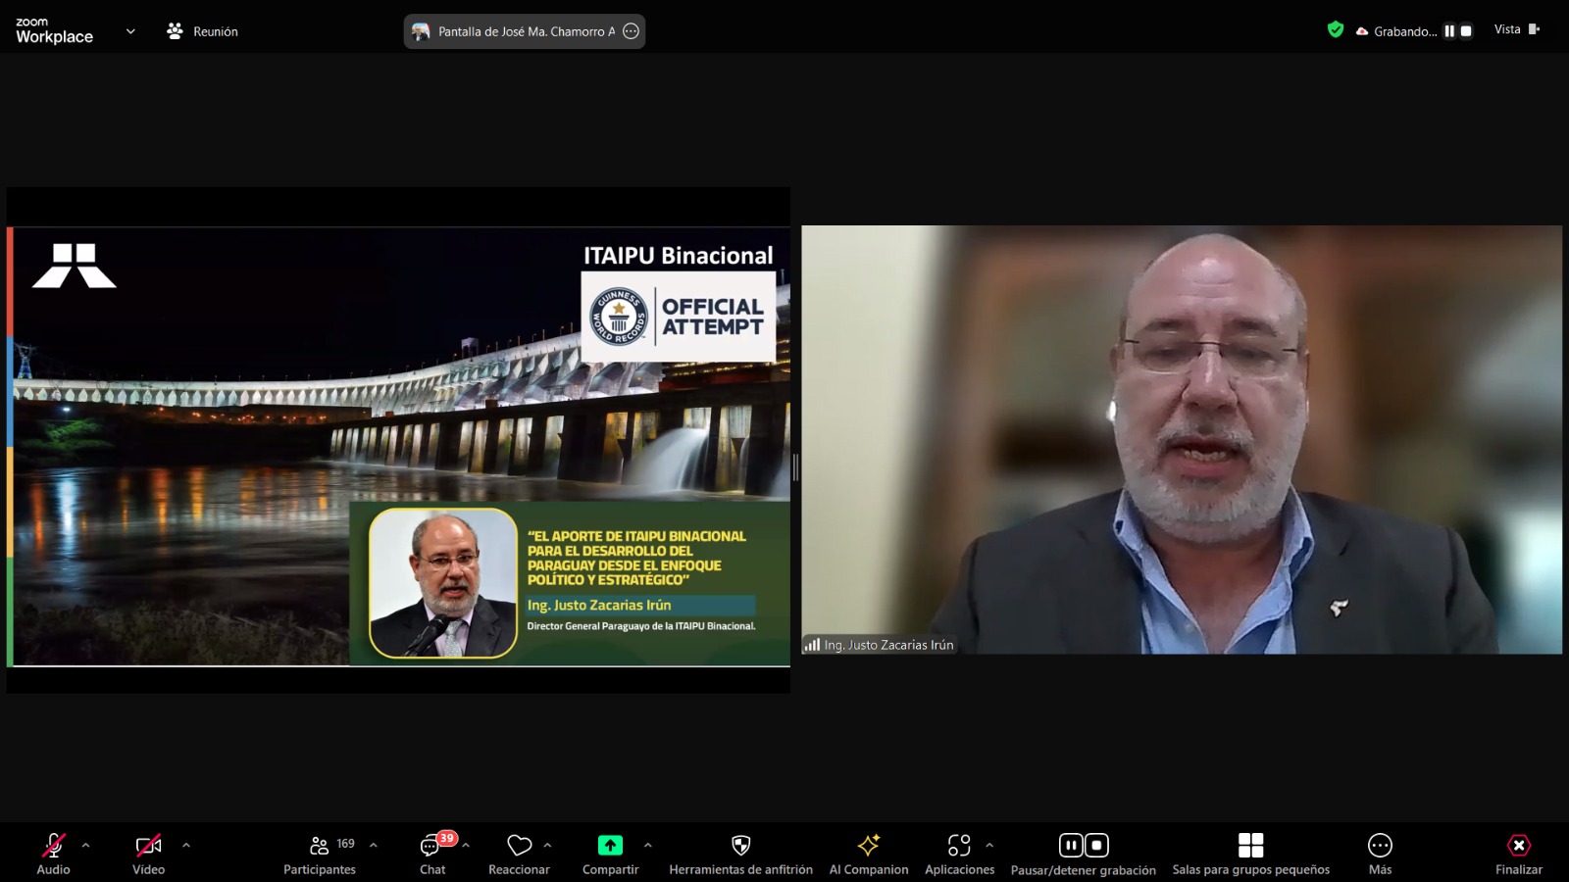The image size is (1569, 882).
Task: Click the red Finalizar end meeting button
Action: [x=1519, y=853]
